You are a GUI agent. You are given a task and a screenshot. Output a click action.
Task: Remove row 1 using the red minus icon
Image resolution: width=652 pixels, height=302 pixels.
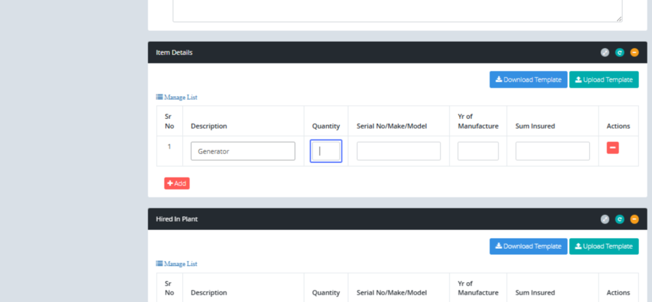coord(612,148)
